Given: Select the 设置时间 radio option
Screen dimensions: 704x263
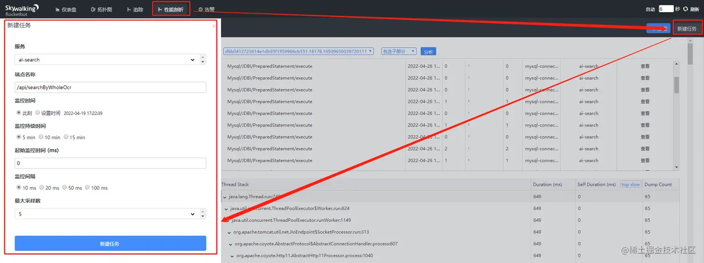Looking at the screenshot, I should pyautogui.click(x=38, y=113).
